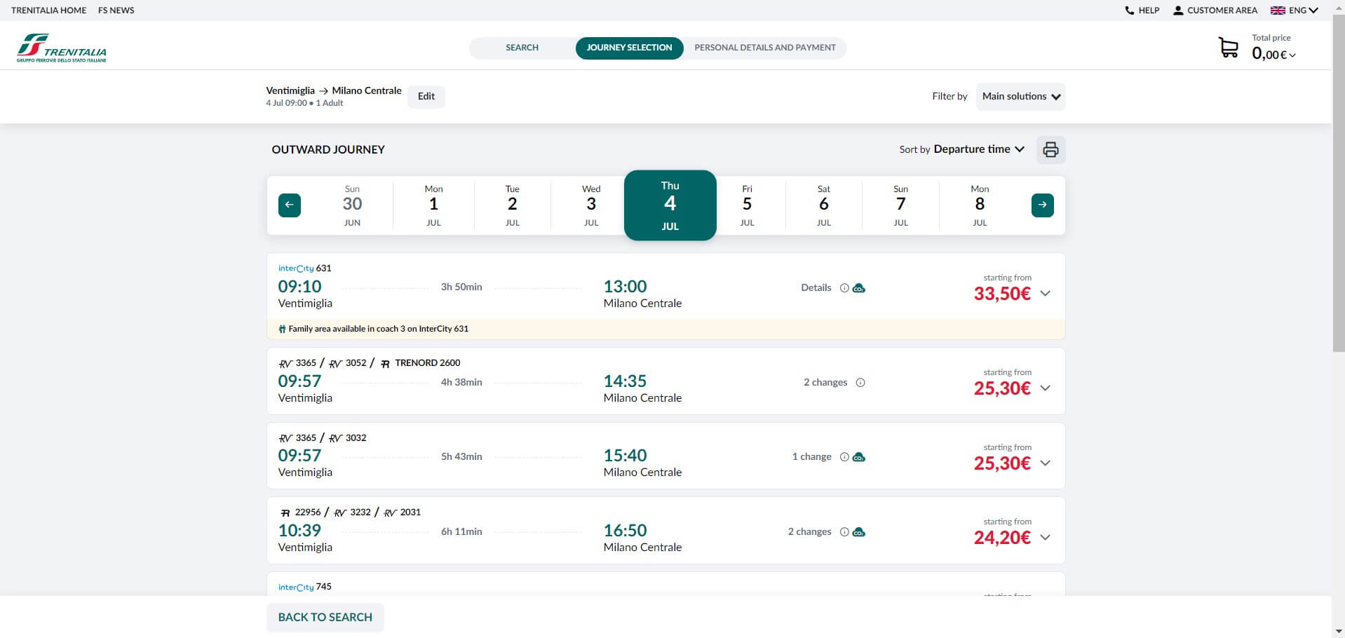The image size is (1345, 638).
Task: Click the Edit search button
Action: [426, 97]
